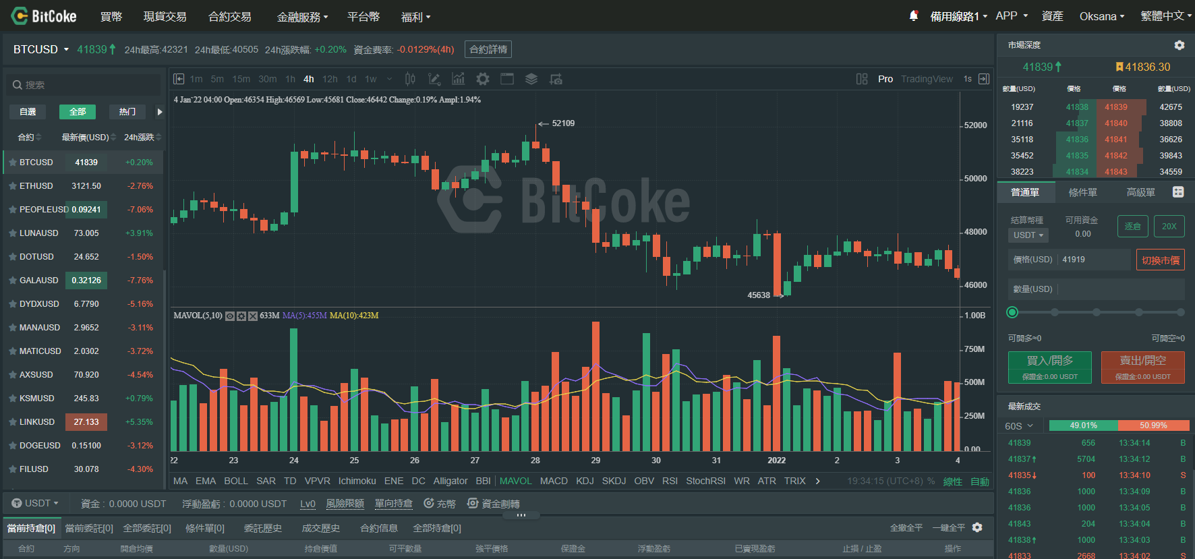This screenshot has height=559, width=1195.
Task: Select the 1h timeframe
Action: pos(290,79)
